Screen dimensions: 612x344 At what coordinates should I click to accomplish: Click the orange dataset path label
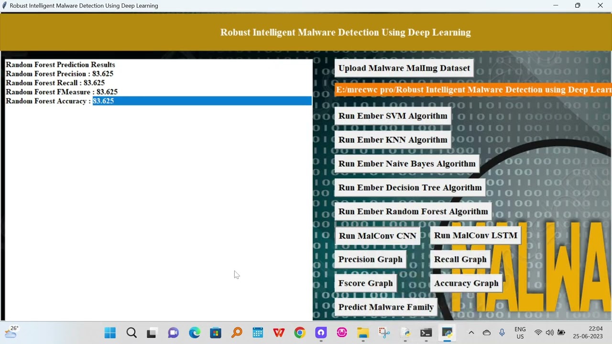473,89
